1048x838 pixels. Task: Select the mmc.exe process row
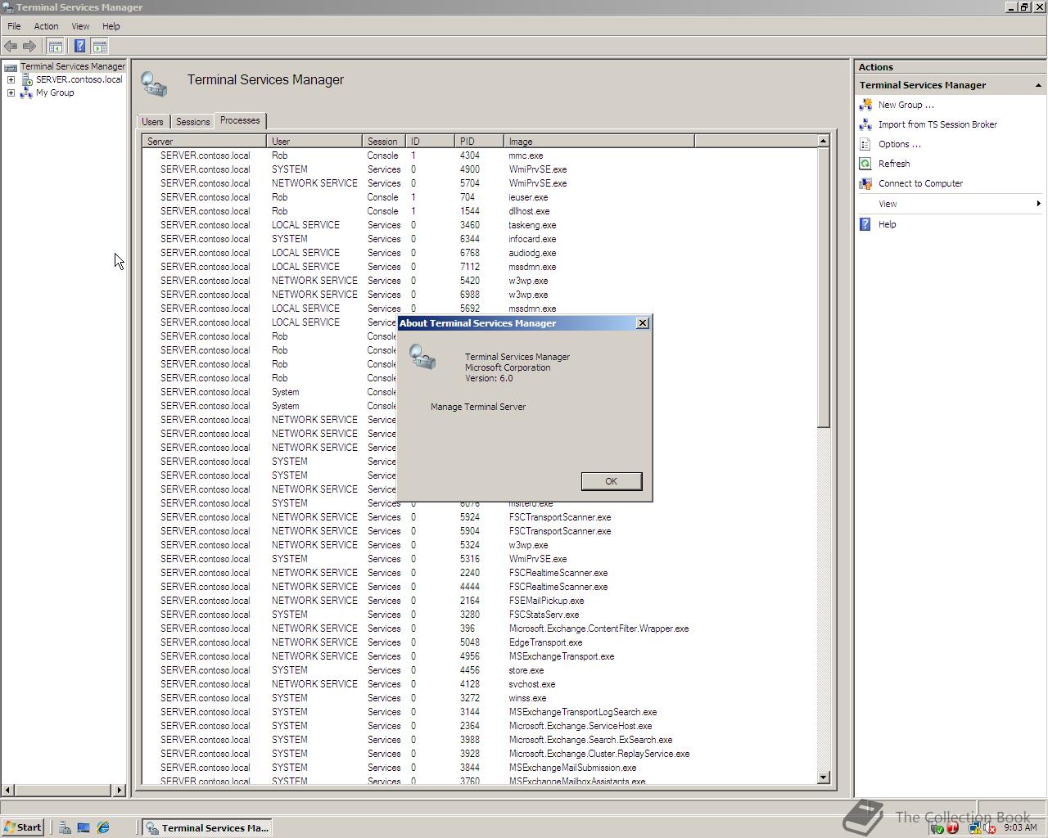point(479,155)
